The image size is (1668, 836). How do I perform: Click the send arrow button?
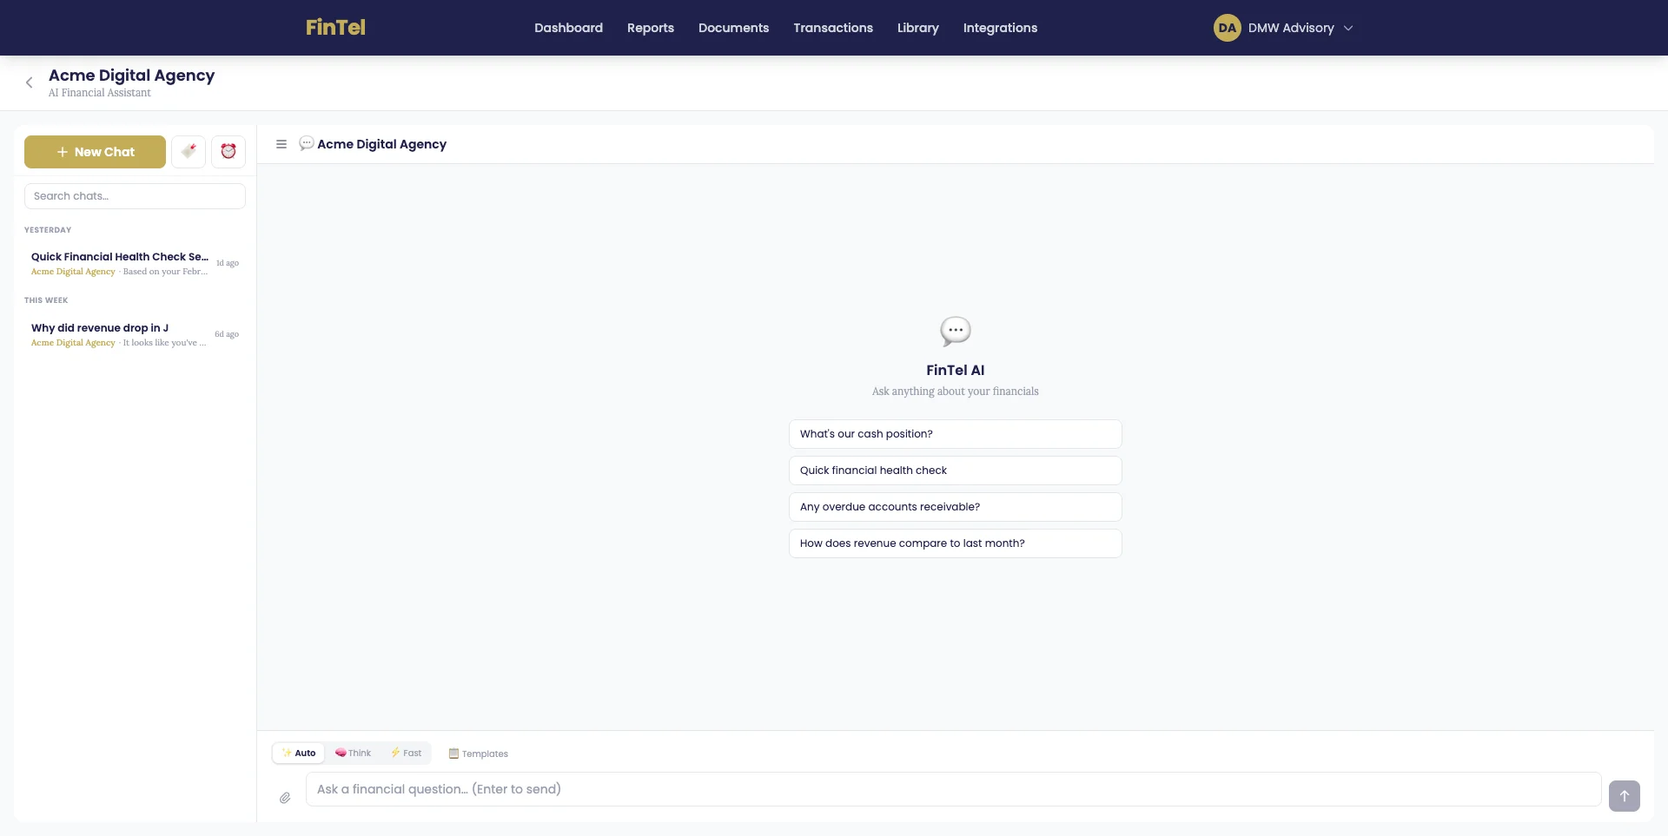click(1624, 795)
